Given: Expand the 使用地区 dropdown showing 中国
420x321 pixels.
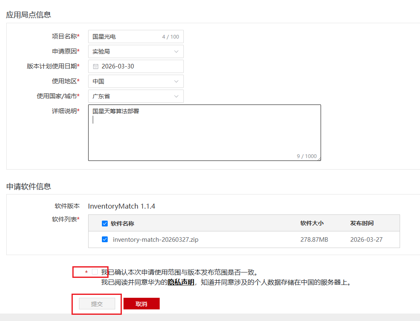Looking at the screenshot, I should point(136,81).
